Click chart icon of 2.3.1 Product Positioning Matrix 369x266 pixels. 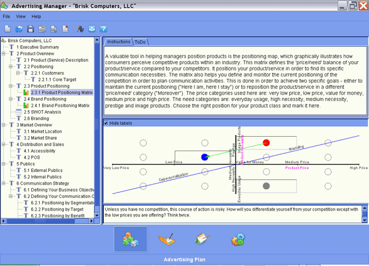[26, 92]
